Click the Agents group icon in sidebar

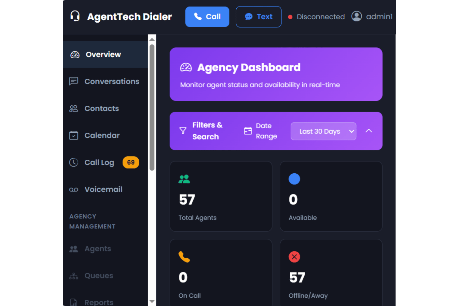coord(74,249)
